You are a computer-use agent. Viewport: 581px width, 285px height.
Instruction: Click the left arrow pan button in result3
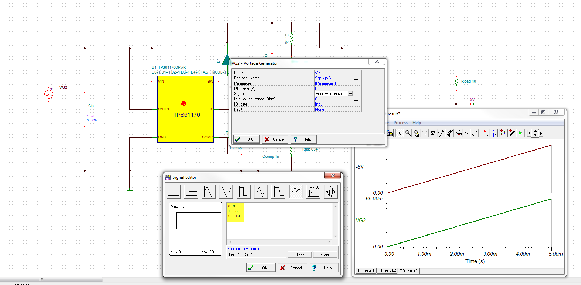(x=529, y=133)
